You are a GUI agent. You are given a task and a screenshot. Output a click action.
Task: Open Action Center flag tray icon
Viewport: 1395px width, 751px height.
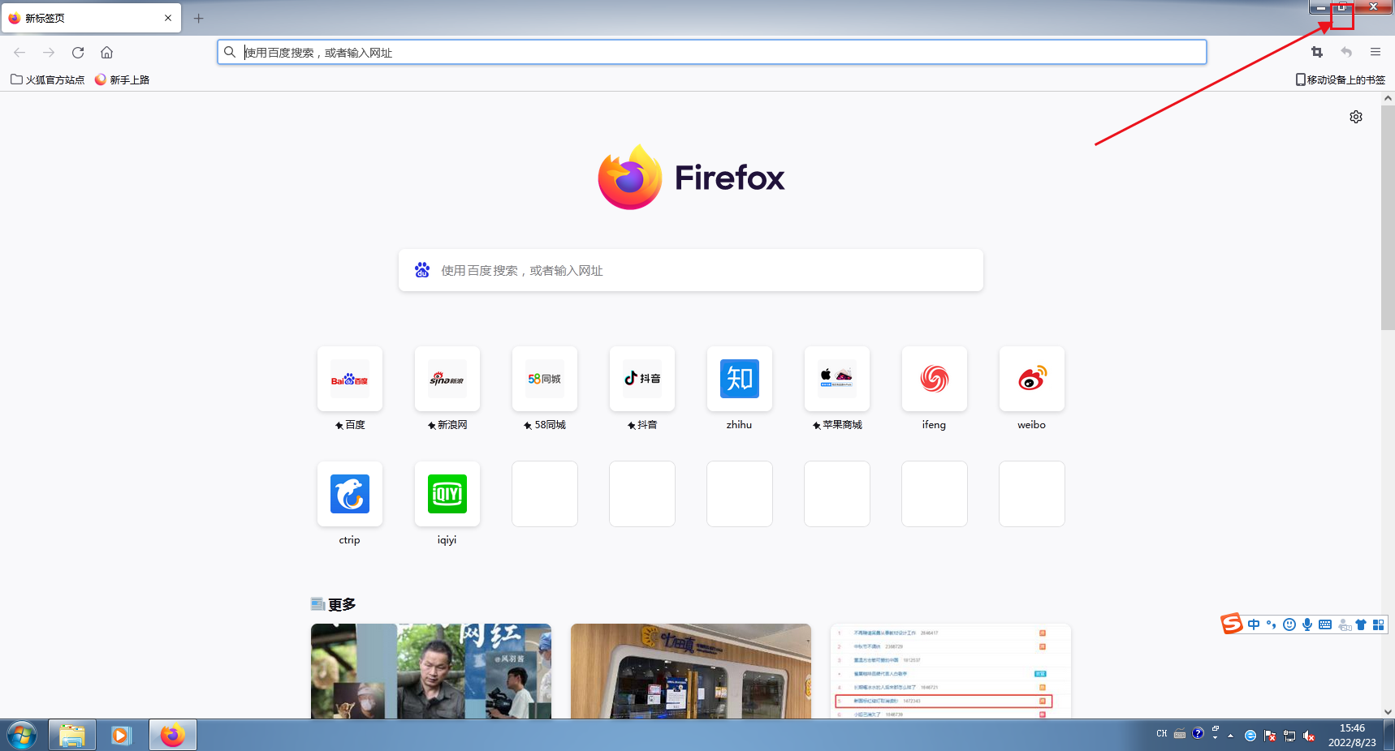(1270, 736)
